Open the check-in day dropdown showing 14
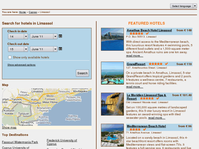 (18, 37)
